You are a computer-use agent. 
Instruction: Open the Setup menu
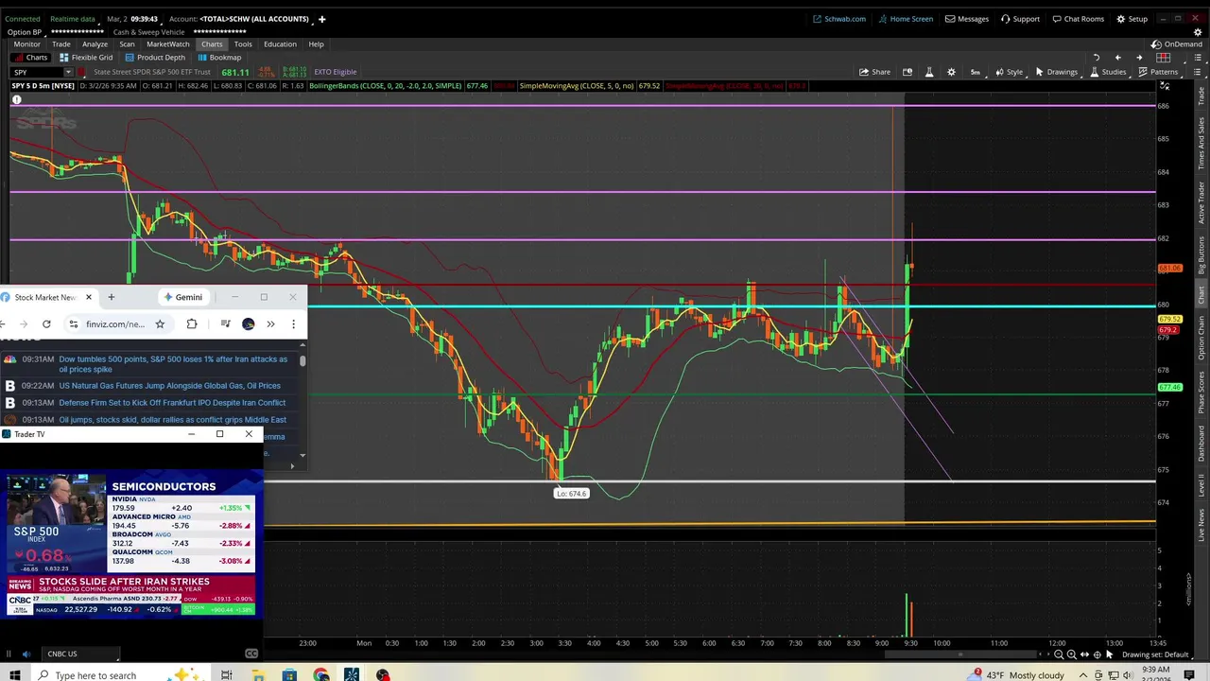(x=1132, y=19)
